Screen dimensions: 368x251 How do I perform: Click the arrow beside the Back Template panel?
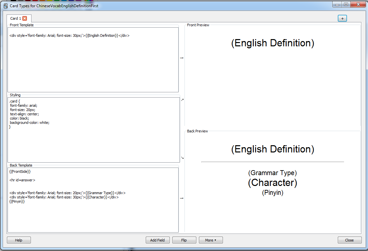[181, 197]
